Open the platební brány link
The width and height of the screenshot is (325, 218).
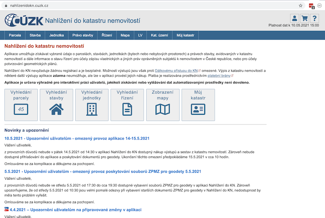pyautogui.click(x=219, y=75)
